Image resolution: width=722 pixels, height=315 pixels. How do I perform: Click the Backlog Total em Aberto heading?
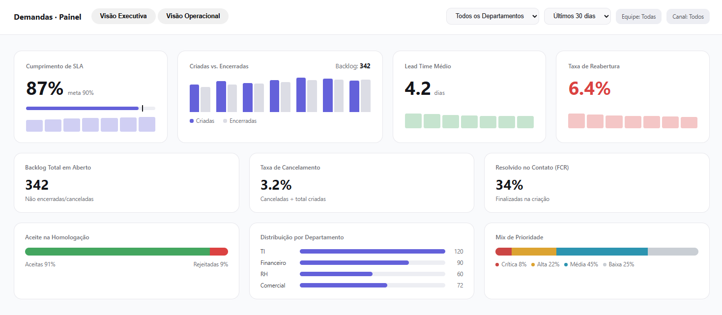coord(58,168)
